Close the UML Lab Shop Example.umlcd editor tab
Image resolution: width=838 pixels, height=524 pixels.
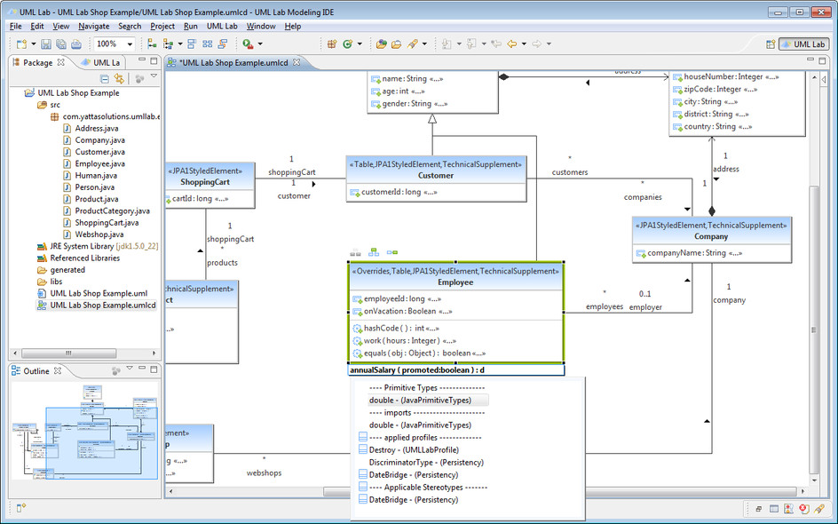click(x=296, y=62)
